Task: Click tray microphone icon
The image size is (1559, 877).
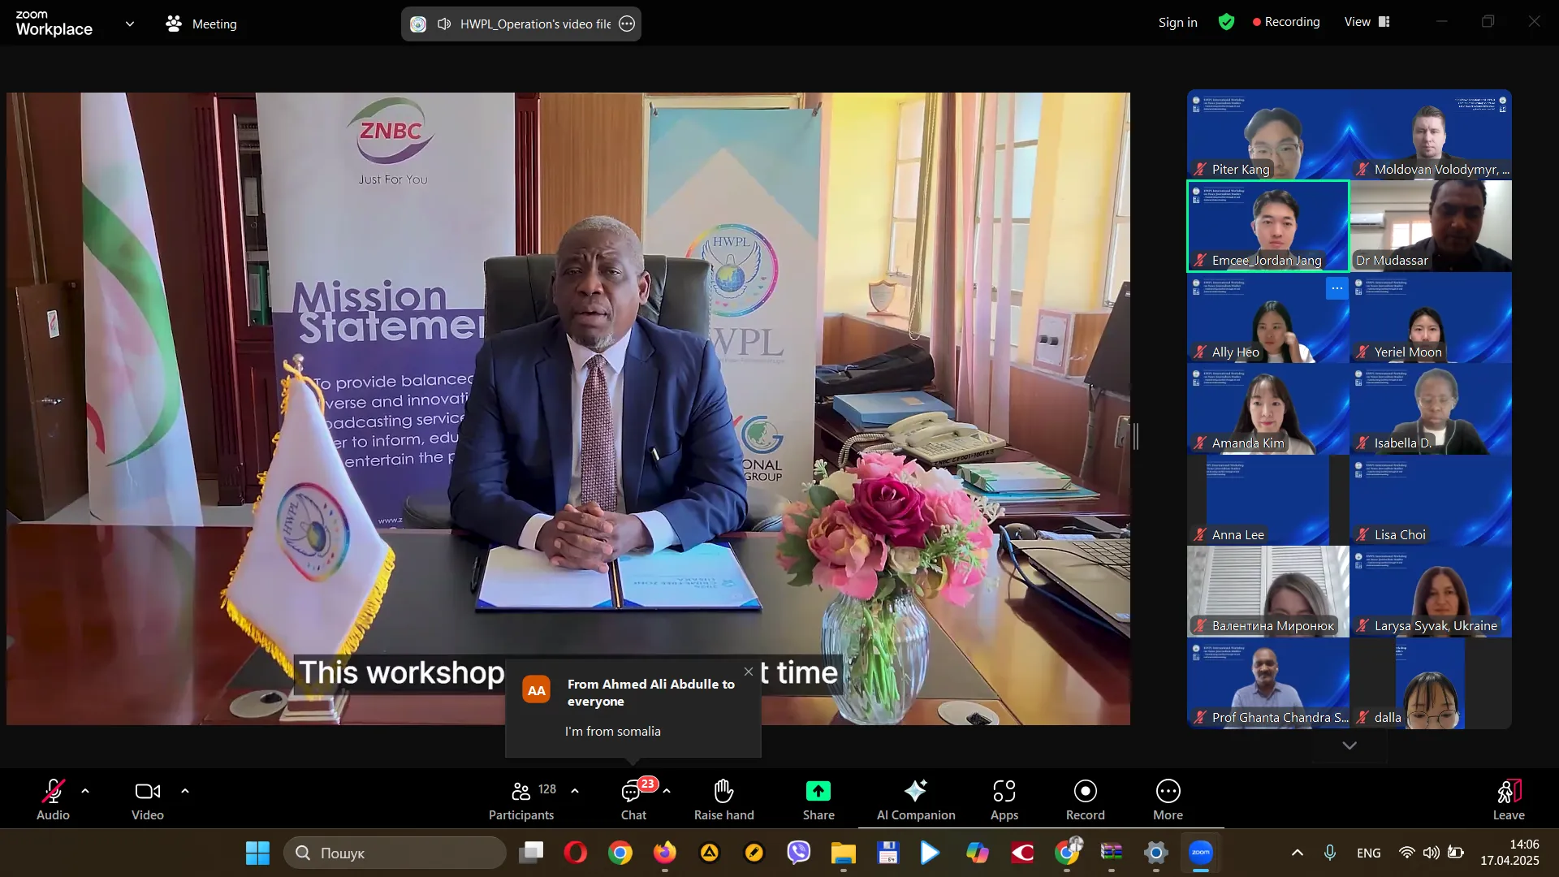Action: (1330, 853)
